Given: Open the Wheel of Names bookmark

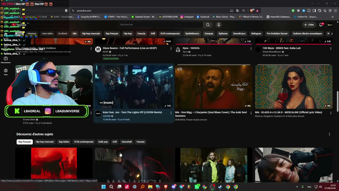Looking at the screenshot, I should pyautogui.click(x=251, y=17).
